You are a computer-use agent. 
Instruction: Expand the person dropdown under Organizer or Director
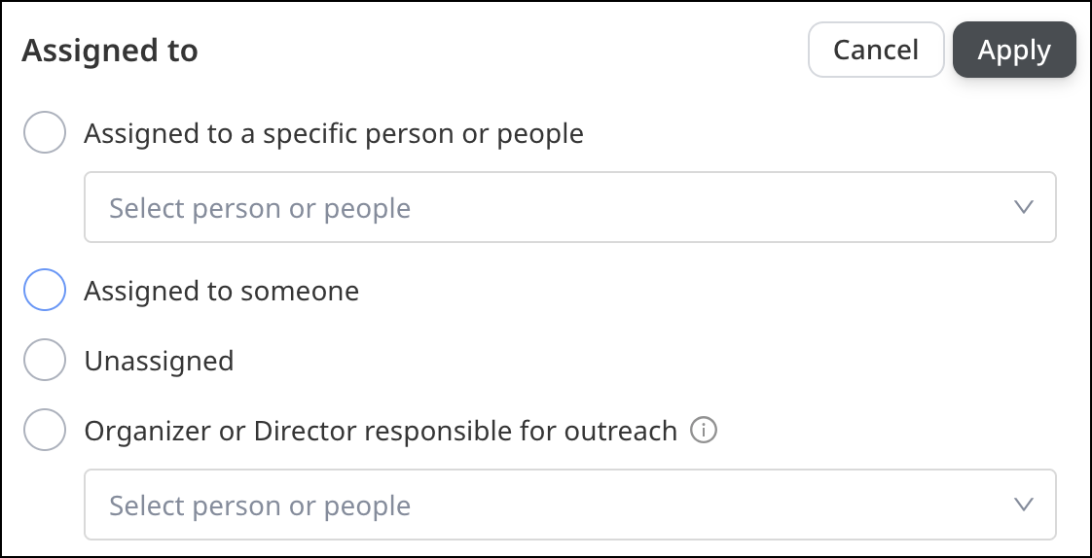point(569,505)
